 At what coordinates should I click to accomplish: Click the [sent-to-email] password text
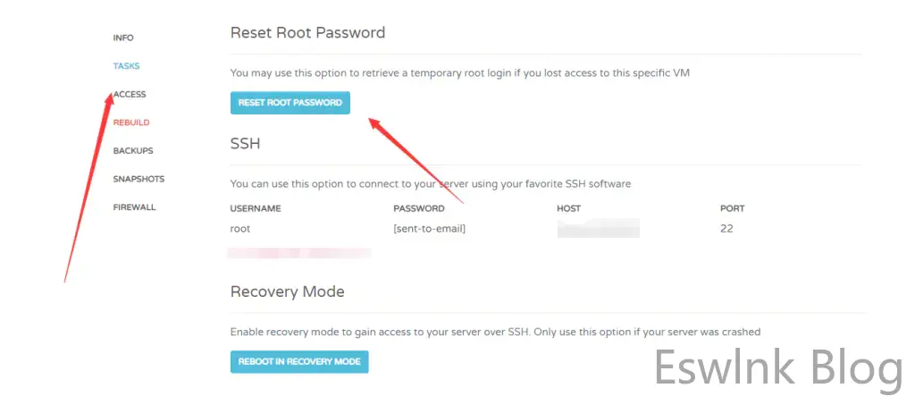[x=430, y=229]
